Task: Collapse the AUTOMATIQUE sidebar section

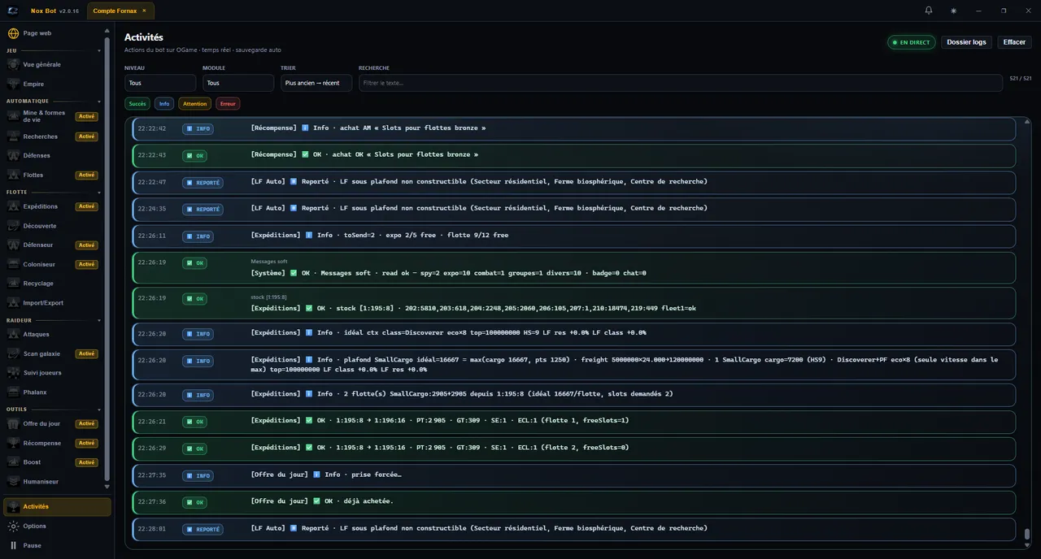Action: [99, 101]
